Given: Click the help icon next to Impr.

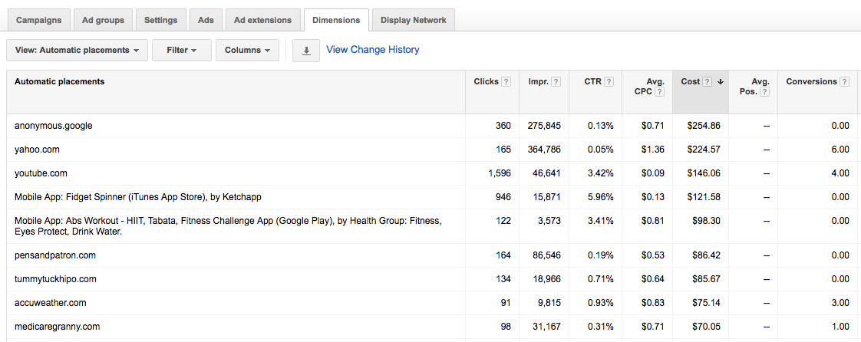Looking at the screenshot, I should pos(556,82).
